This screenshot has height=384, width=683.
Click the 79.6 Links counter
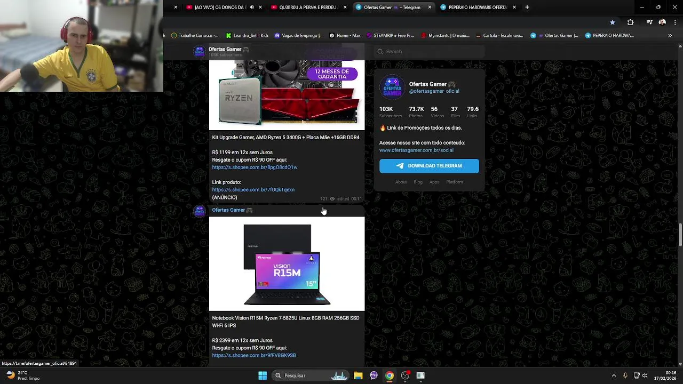click(x=473, y=112)
